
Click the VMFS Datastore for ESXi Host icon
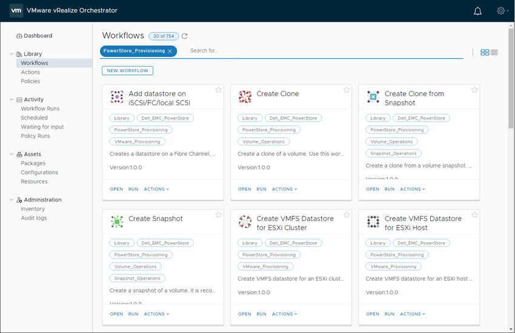pyautogui.click(x=373, y=222)
